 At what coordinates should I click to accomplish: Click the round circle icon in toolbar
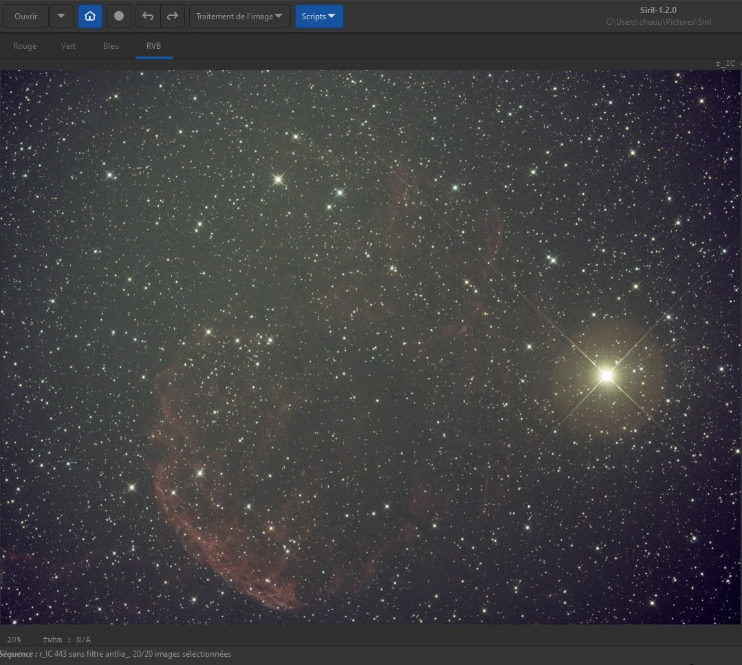pyautogui.click(x=119, y=16)
